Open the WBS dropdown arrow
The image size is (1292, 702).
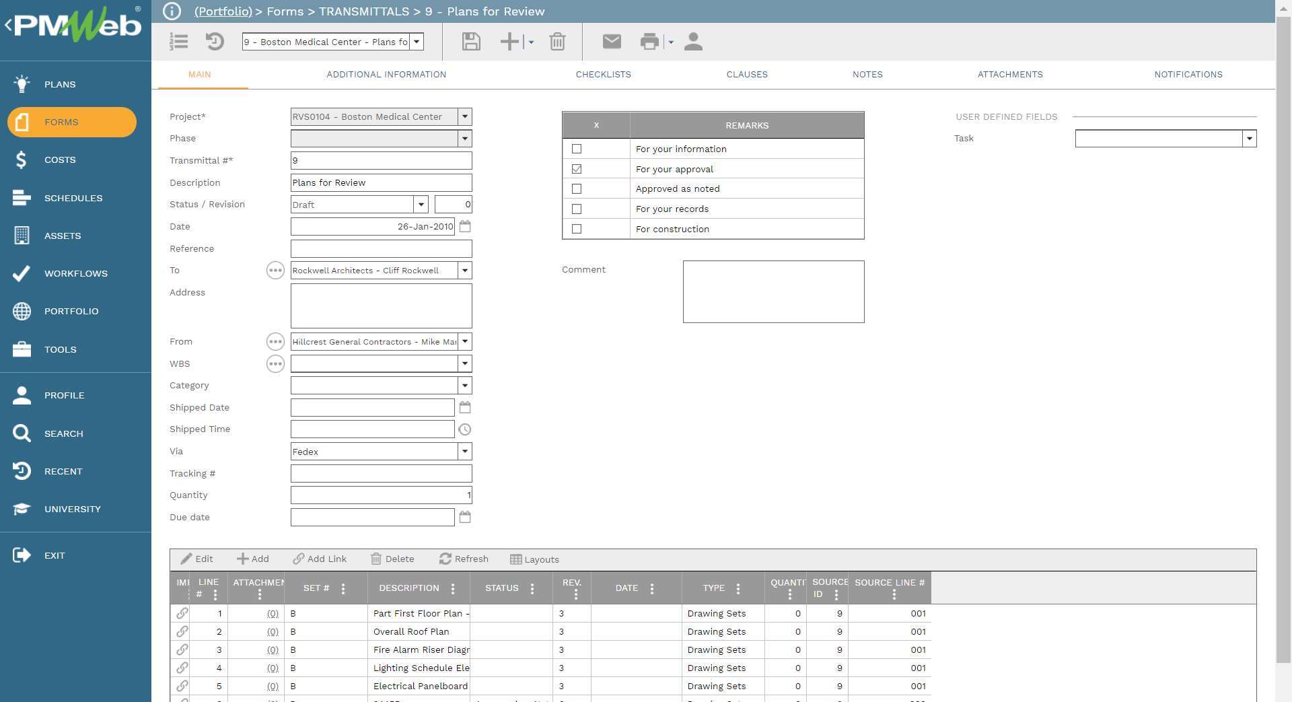(x=465, y=364)
